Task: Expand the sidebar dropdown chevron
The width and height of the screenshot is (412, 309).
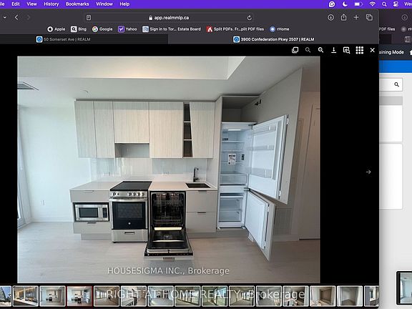Action: pyautogui.click(x=5, y=17)
